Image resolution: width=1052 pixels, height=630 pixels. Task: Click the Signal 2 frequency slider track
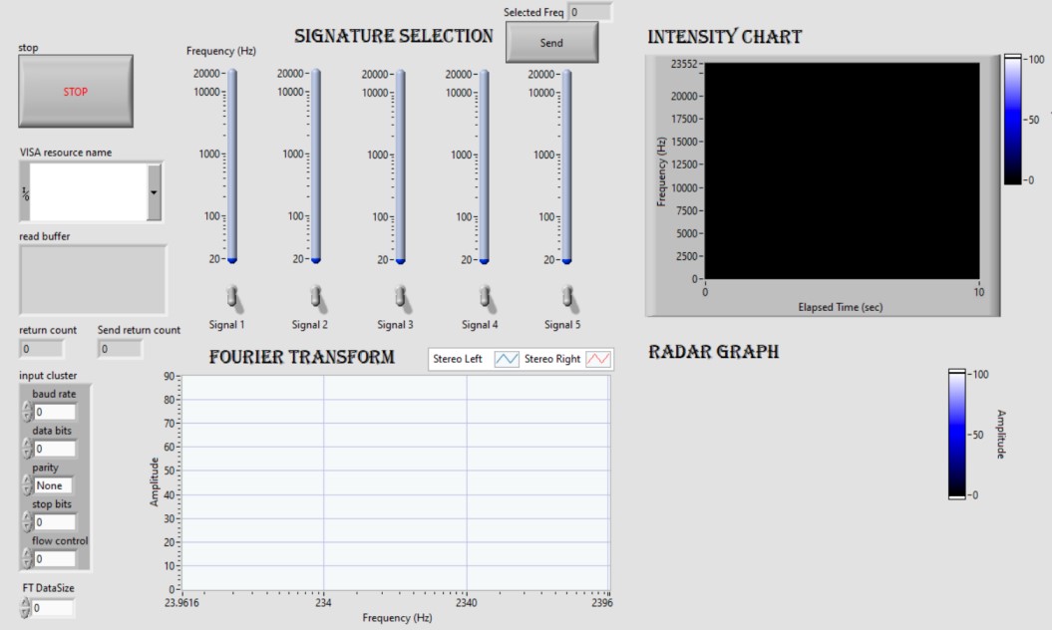(316, 165)
